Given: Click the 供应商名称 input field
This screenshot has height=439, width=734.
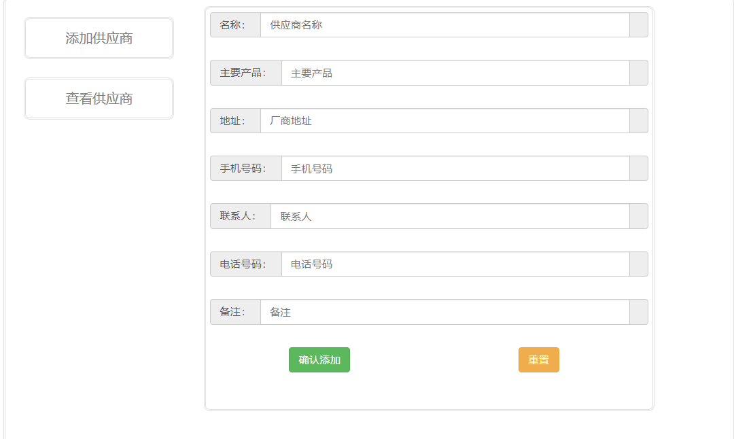Looking at the screenshot, I should [444, 25].
